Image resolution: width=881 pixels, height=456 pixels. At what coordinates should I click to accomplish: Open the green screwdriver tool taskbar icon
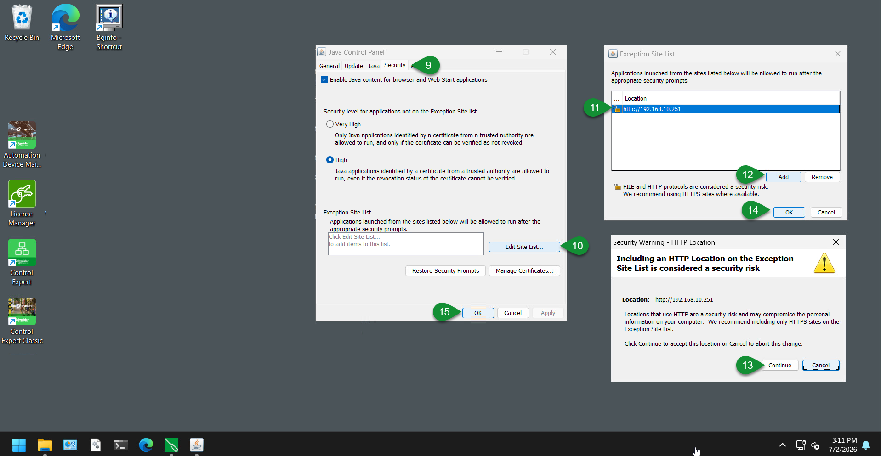(x=171, y=445)
